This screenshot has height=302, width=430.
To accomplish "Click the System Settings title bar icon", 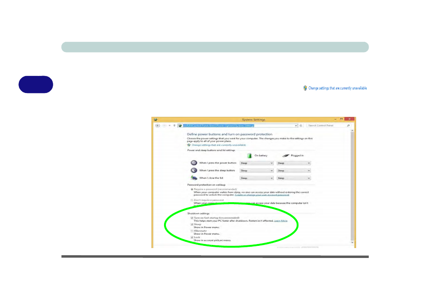I will coord(156,120).
